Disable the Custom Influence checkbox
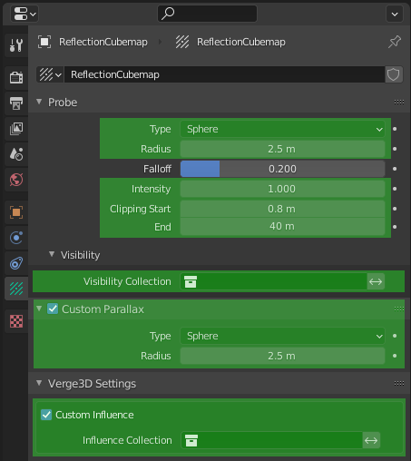This screenshot has height=461, width=411. 46,415
